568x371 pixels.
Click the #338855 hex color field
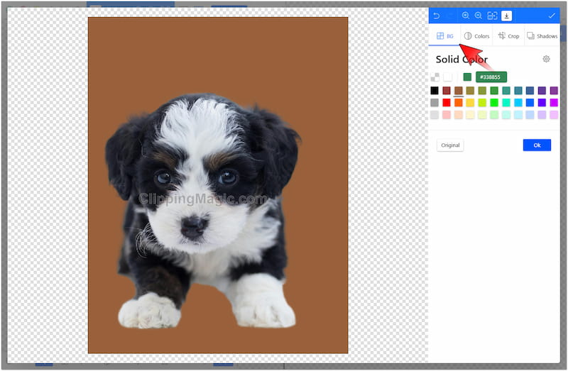tap(491, 77)
